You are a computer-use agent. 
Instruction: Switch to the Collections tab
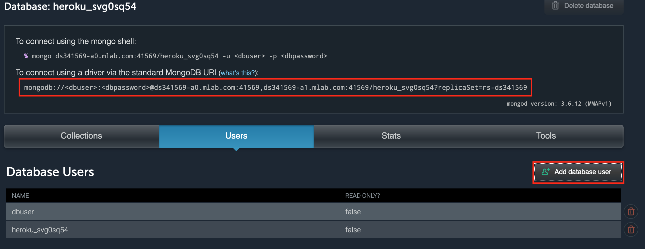point(81,136)
